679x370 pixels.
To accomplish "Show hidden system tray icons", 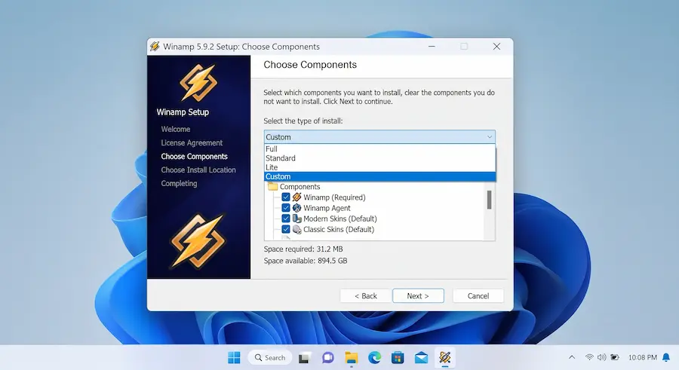I will (x=572, y=357).
